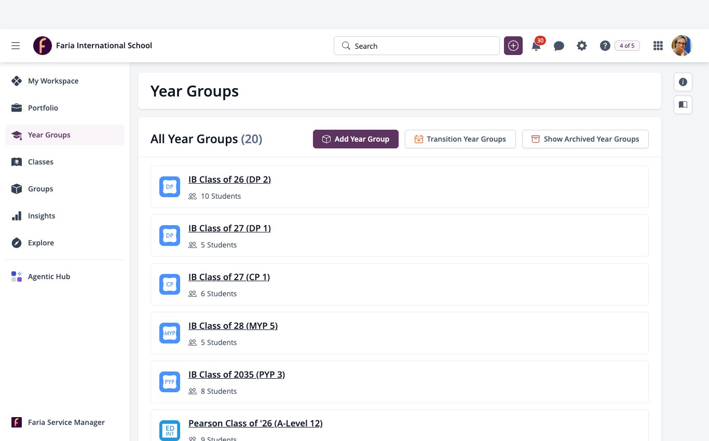Open IB Class of 26 (DP 2) link
This screenshot has width=709, height=441.
[229, 180]
